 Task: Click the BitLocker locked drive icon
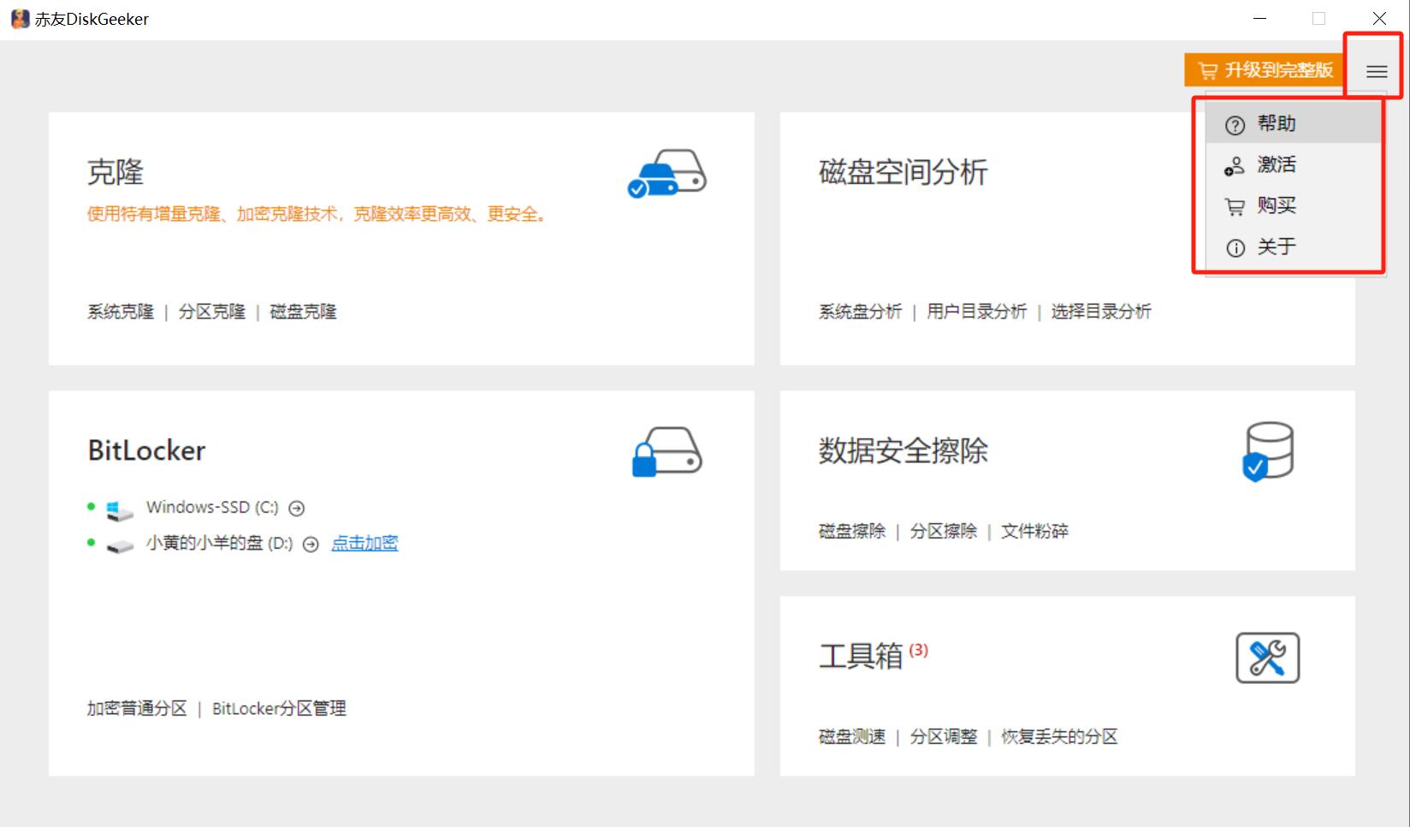pos(666,451)
